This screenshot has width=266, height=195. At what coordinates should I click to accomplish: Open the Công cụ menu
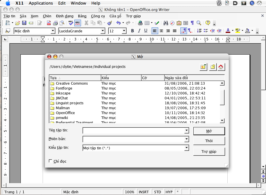tap(98, 16)
